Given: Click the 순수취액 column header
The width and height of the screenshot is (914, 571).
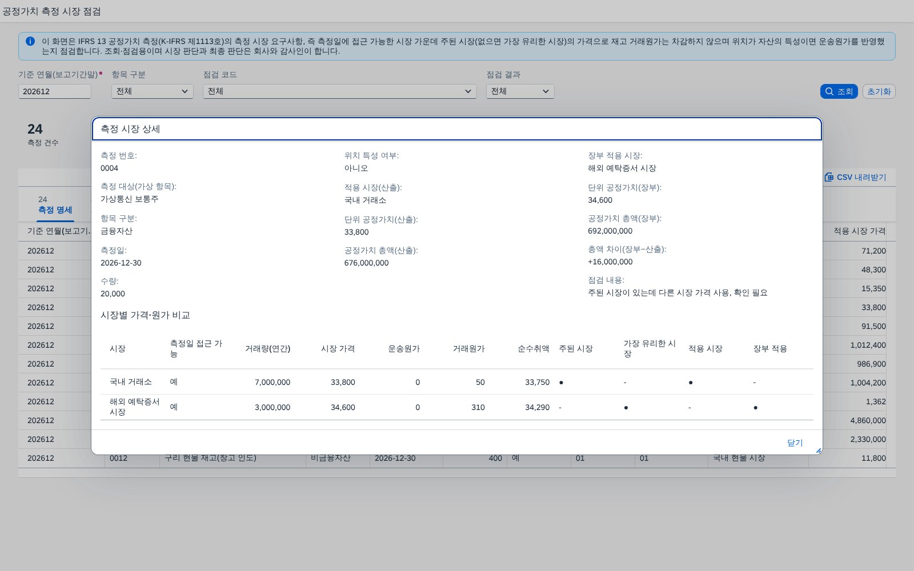Looking at the screenshot, I should click(x=533, y=348).
